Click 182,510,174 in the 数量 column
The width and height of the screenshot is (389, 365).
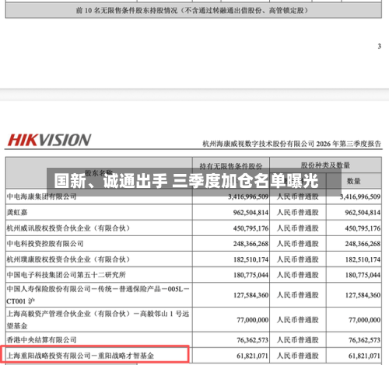click(363, 259)
